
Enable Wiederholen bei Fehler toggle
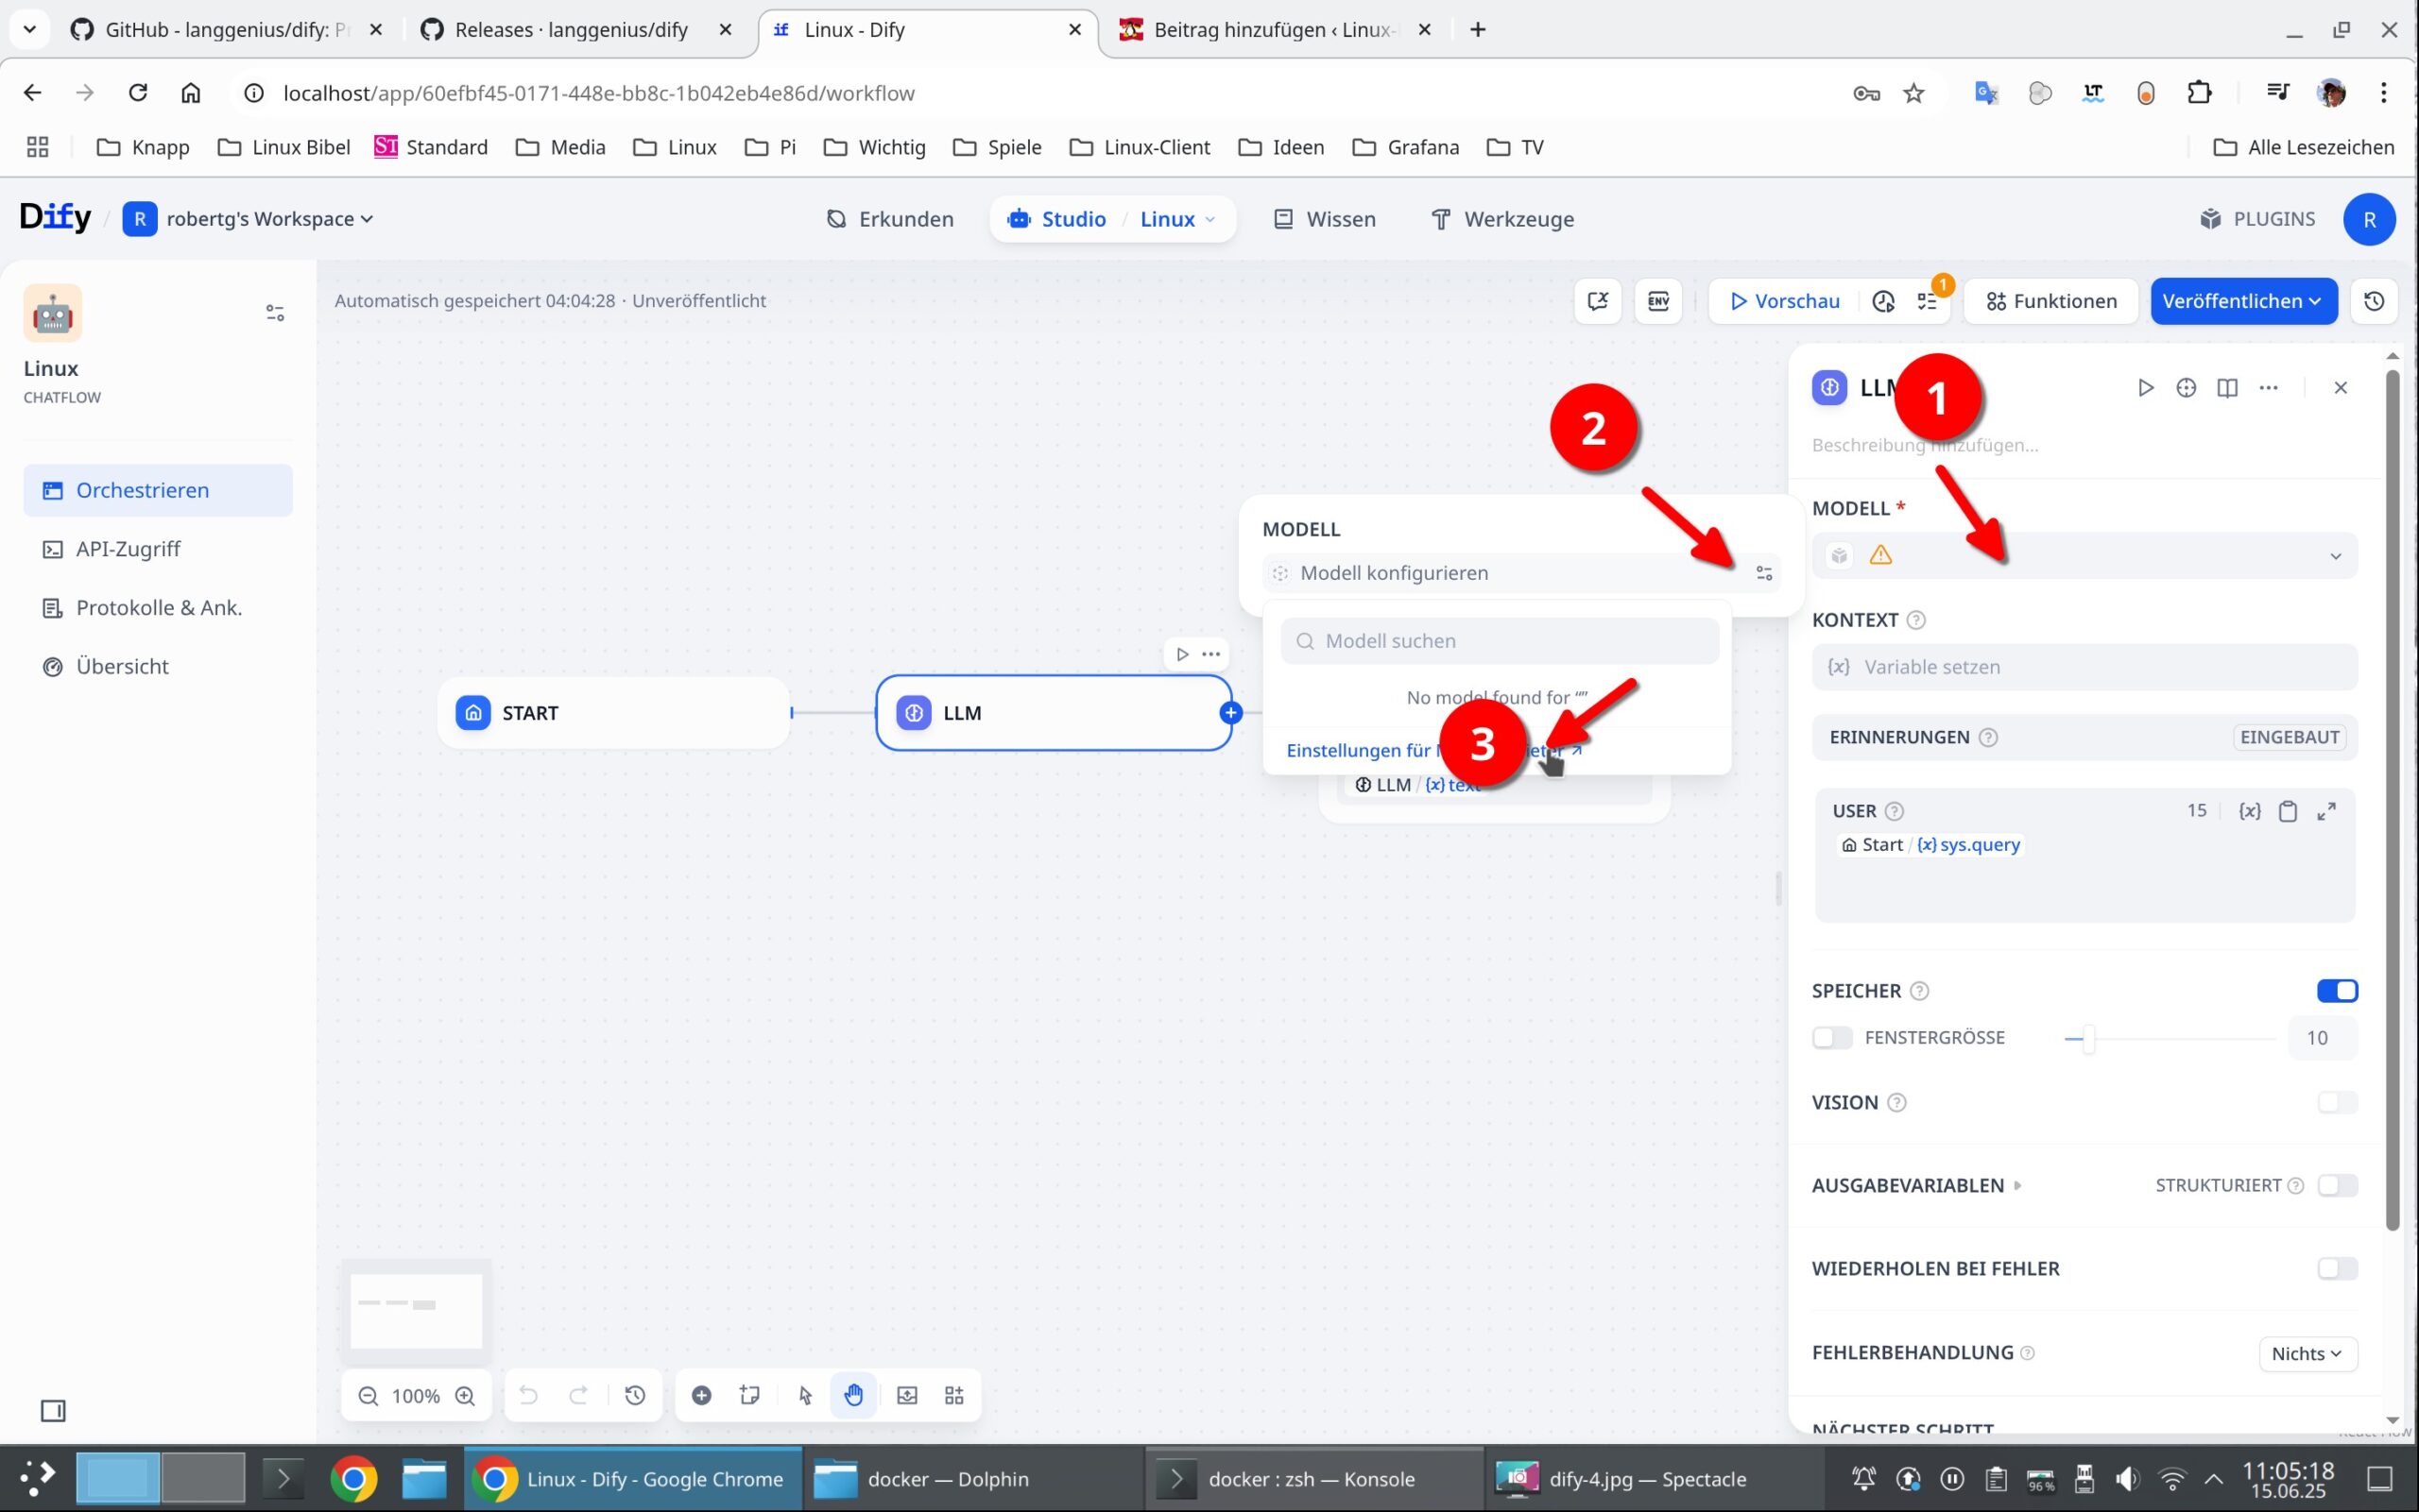click(2337, 1269)
